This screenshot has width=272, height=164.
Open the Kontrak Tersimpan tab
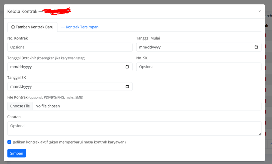(x=80, y=27)
